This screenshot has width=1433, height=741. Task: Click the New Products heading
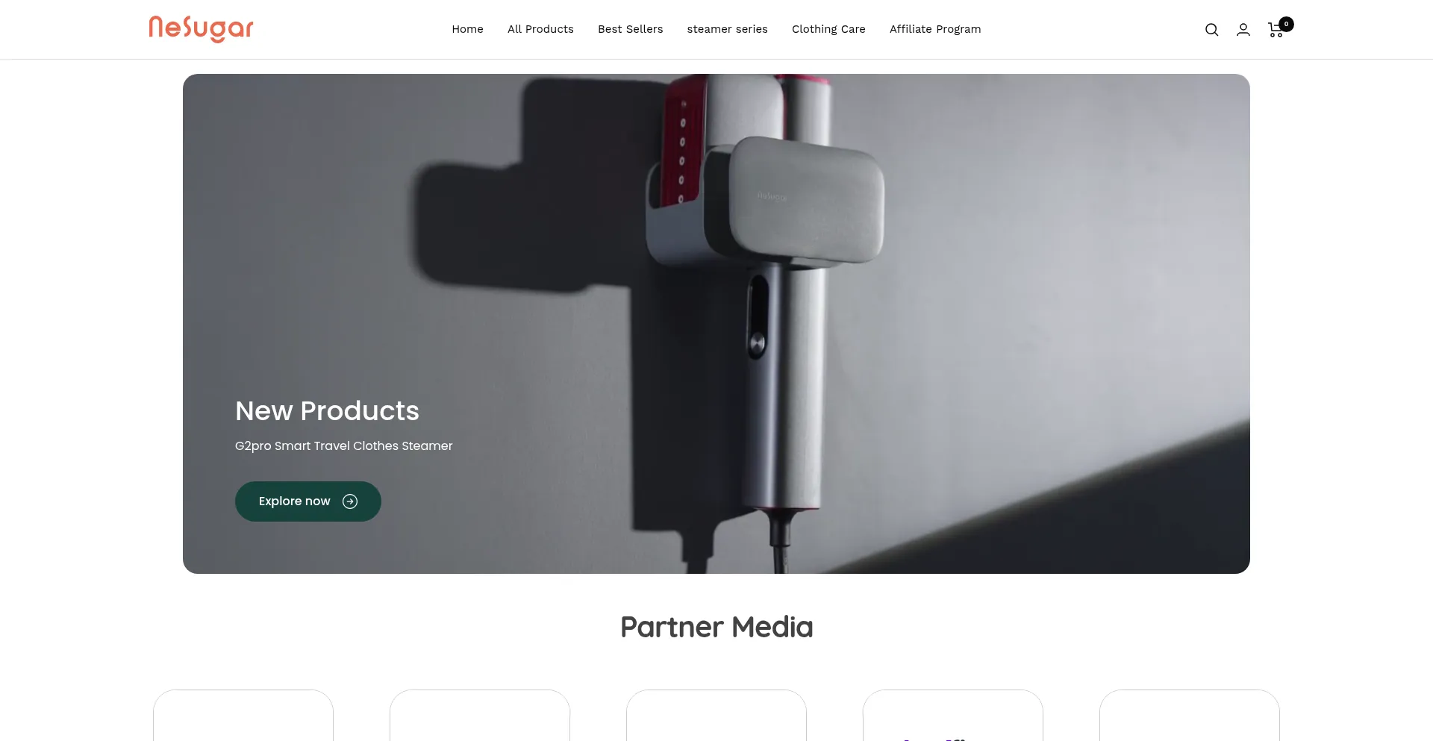coord(327,411)
